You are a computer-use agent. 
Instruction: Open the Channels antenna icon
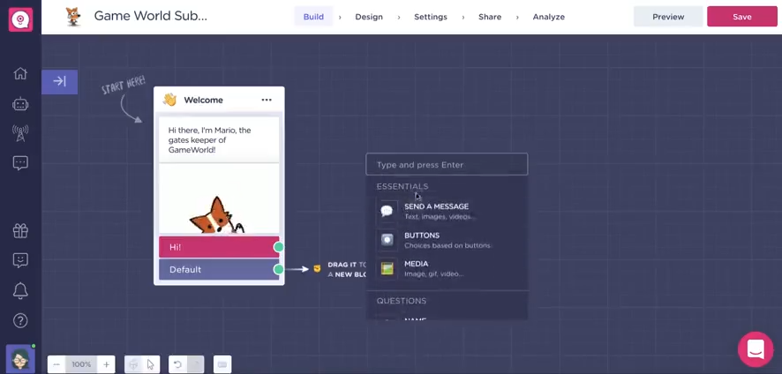(x=20, y=133)
